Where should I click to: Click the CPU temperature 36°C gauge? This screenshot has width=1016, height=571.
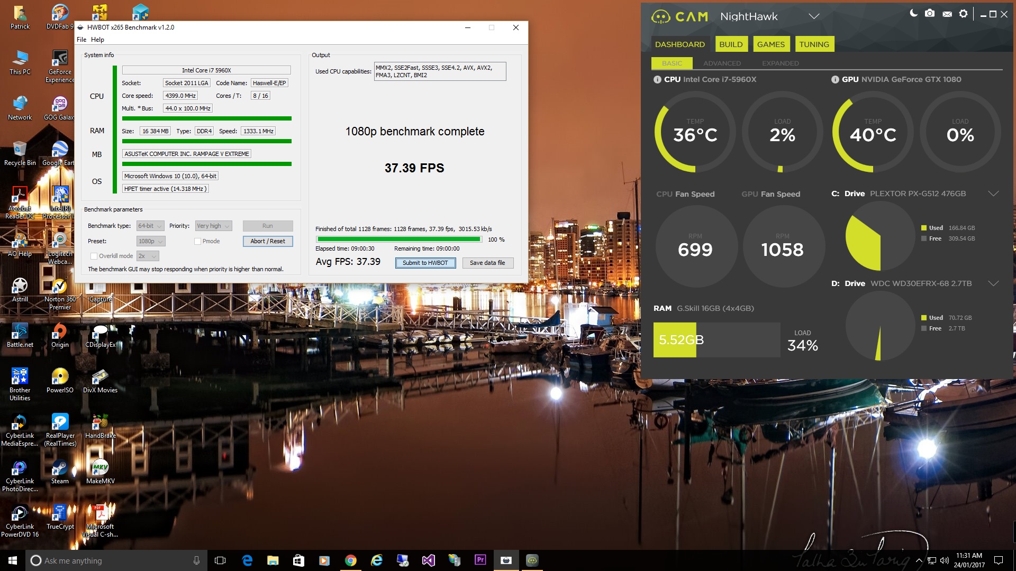tap(695, 132)
